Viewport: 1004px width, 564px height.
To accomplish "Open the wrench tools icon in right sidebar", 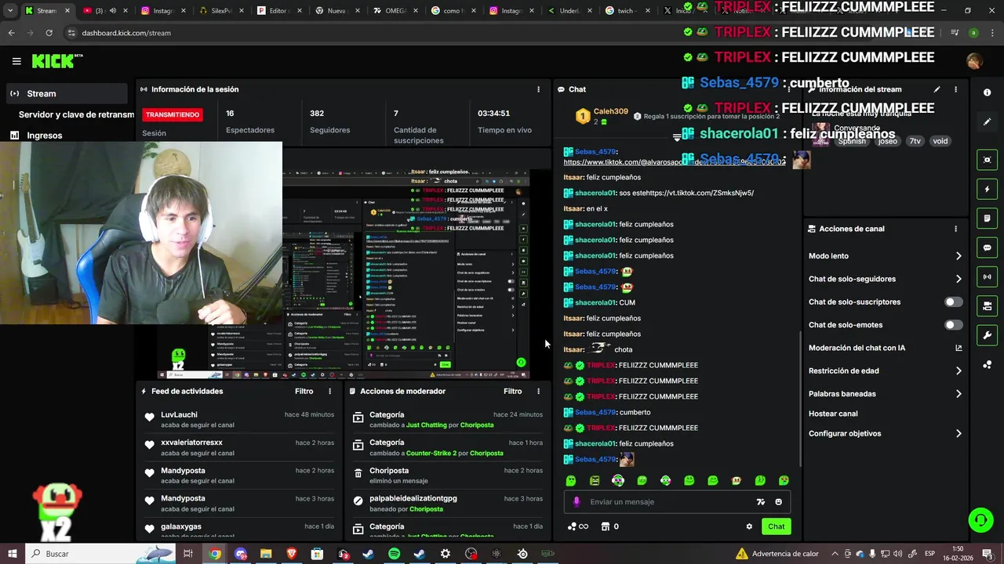I will [x=987, y=335].
